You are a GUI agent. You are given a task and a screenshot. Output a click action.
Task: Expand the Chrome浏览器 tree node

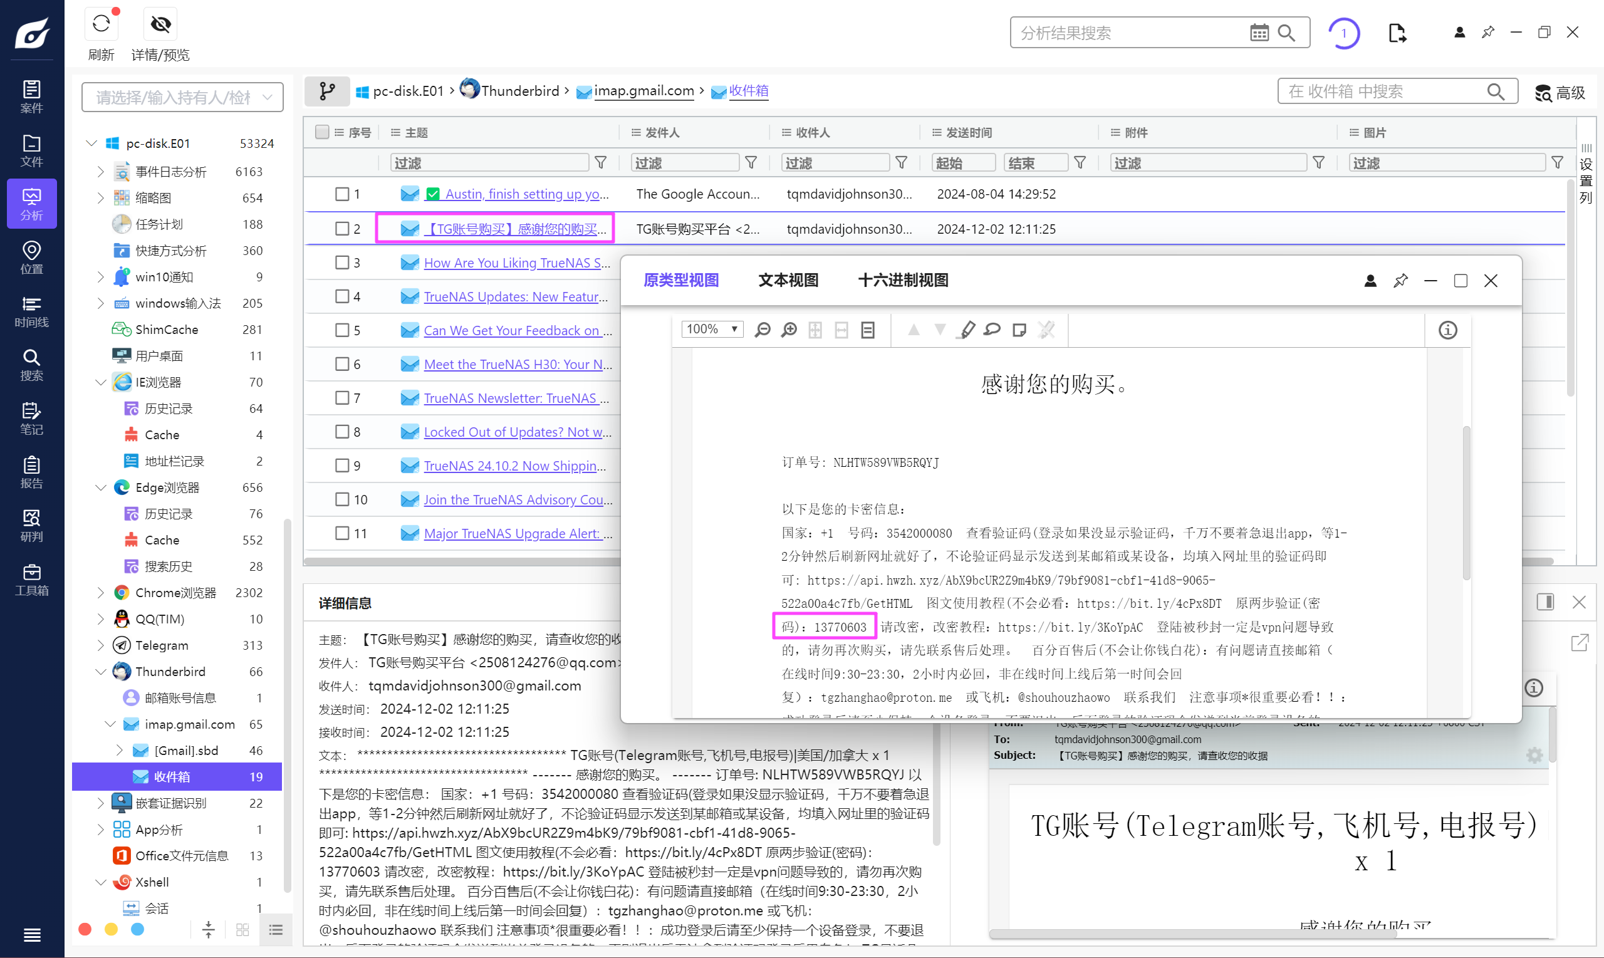pos(100,593)
